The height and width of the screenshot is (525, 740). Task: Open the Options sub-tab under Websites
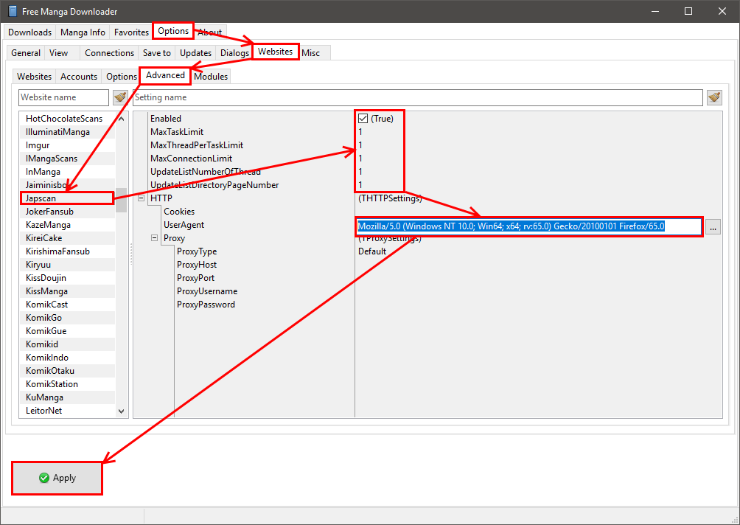click(x=122, y=77)
